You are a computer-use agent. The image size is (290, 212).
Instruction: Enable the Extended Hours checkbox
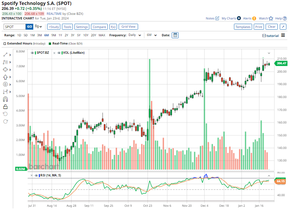point(5,44)
